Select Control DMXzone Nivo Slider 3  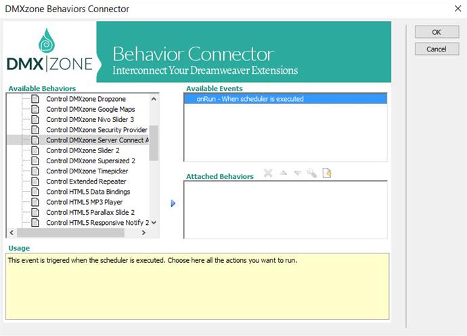tap(90, 119)
